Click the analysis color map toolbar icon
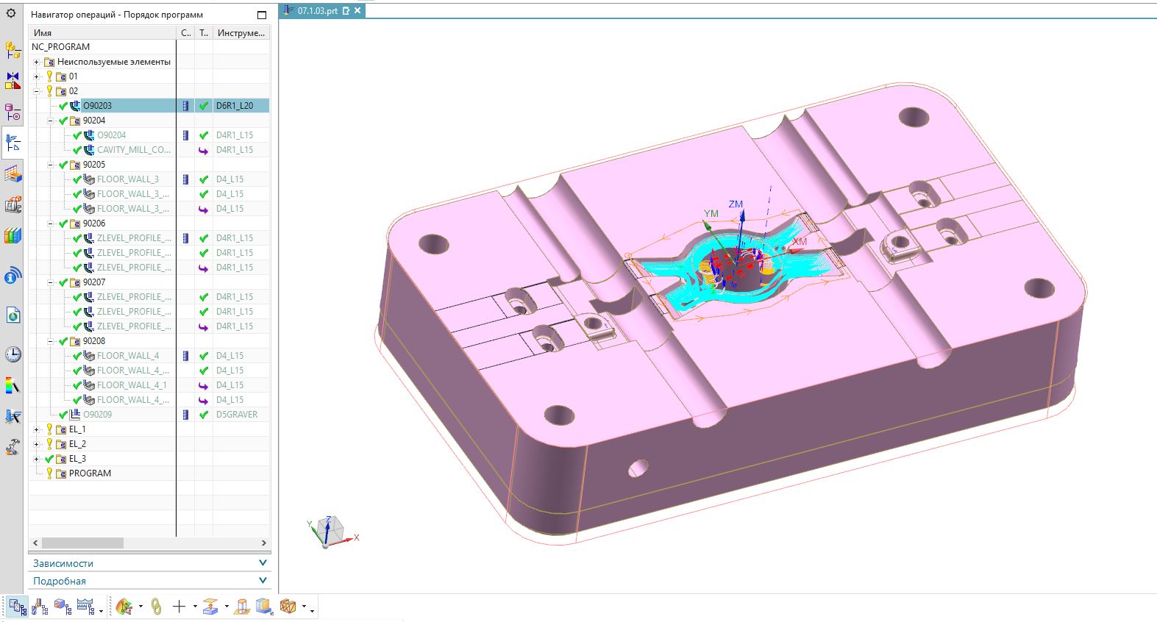The height and width of the screenshot is (622, 1157). click(125, 607)
